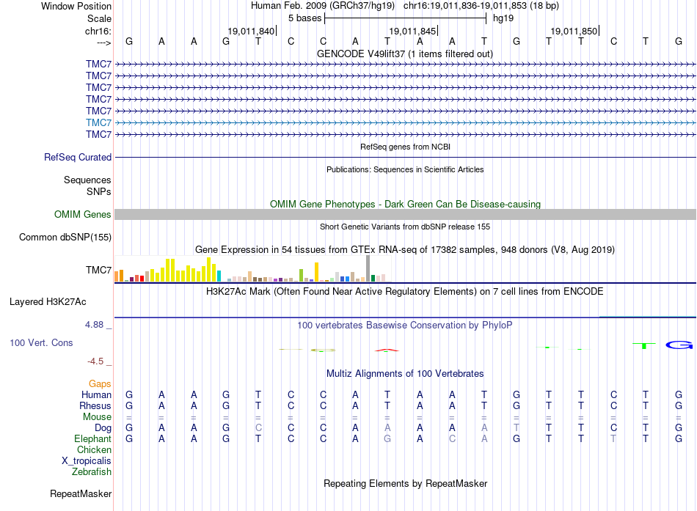
Task: Click the 19,011,845 position in the ruler
Action: [413, 31]
